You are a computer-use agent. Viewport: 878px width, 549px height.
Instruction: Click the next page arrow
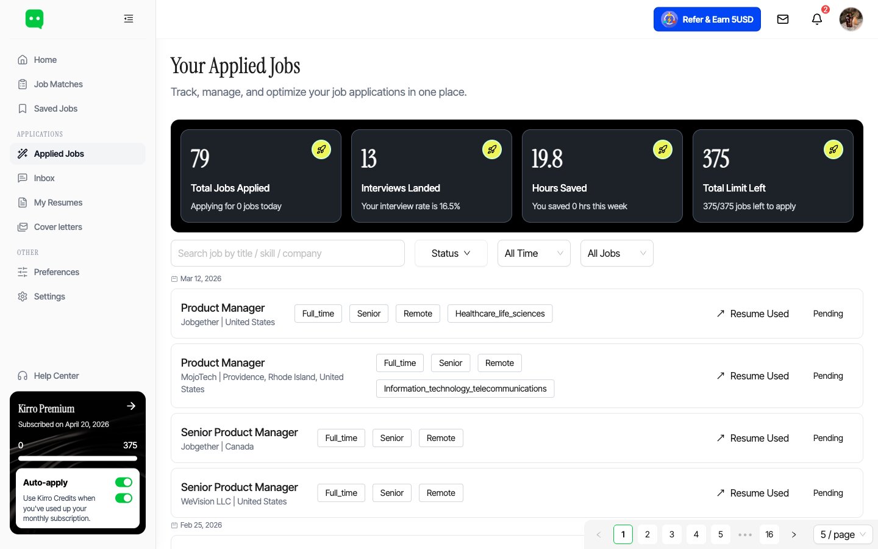pos(794,534)
